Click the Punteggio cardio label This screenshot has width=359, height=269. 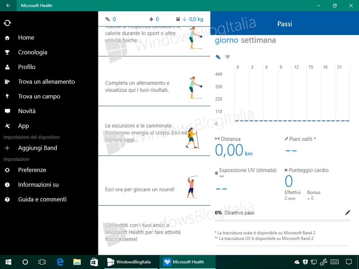tap(309, 170)
